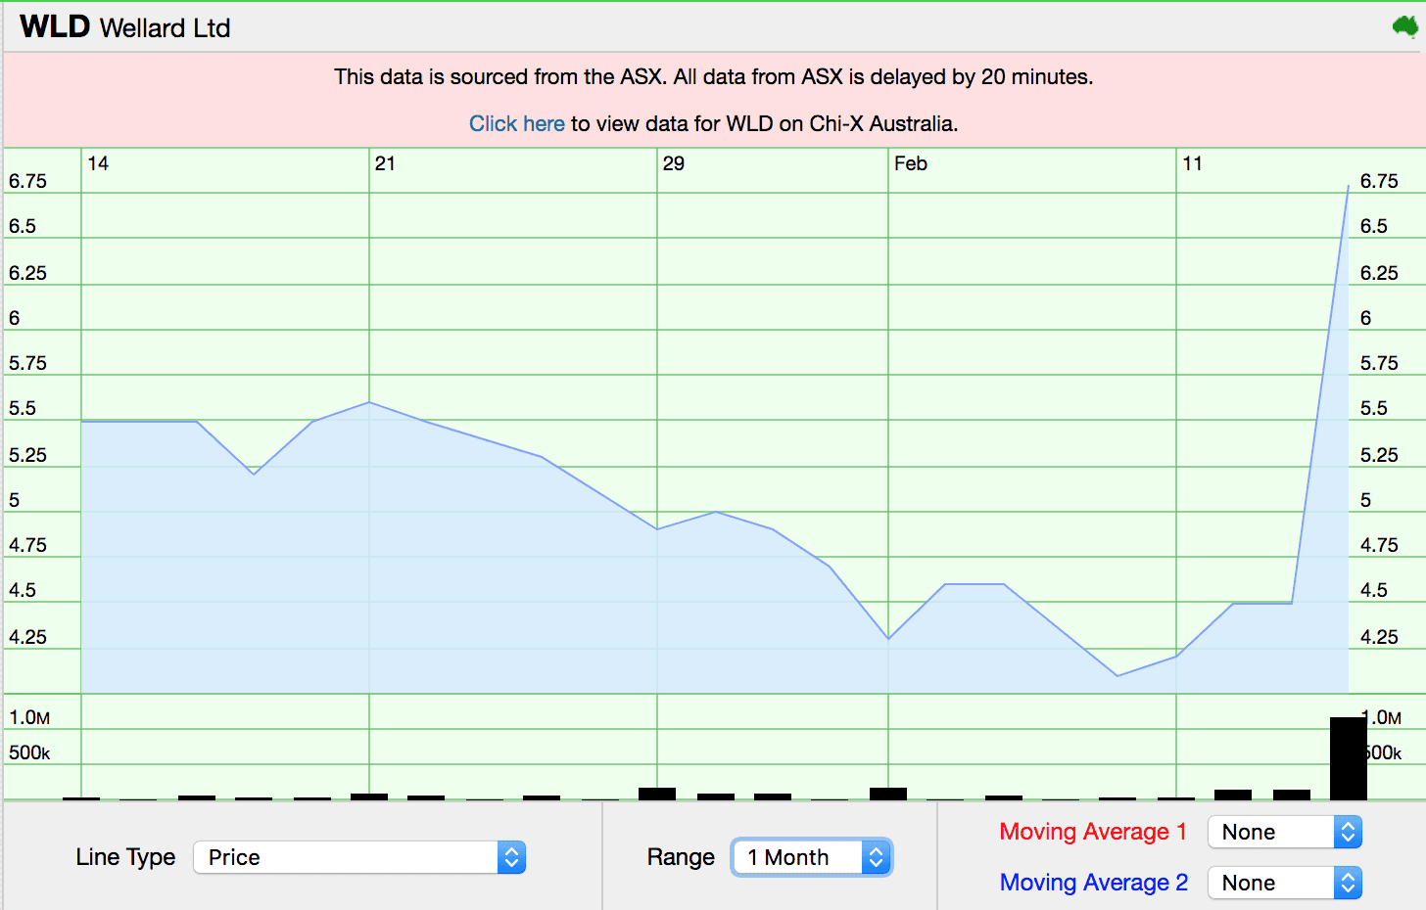Click the left axis '5.5' price label
The image size is (1426, 910).
[x=23, y=408]
